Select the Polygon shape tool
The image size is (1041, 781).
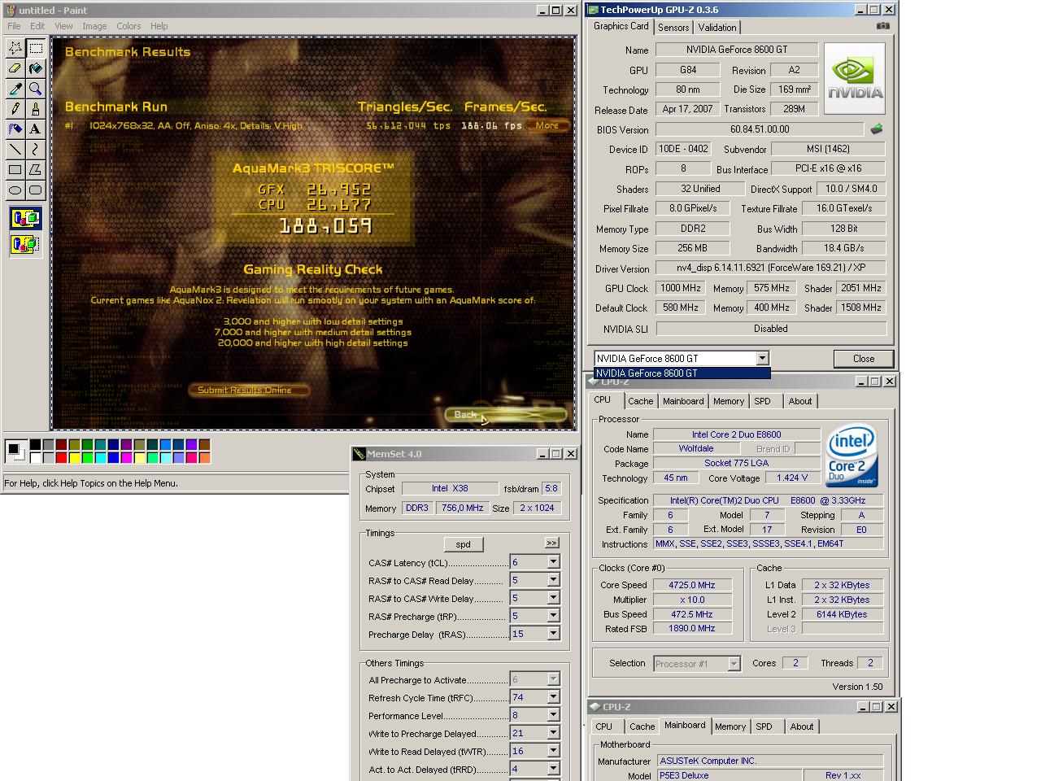point(36,170)
